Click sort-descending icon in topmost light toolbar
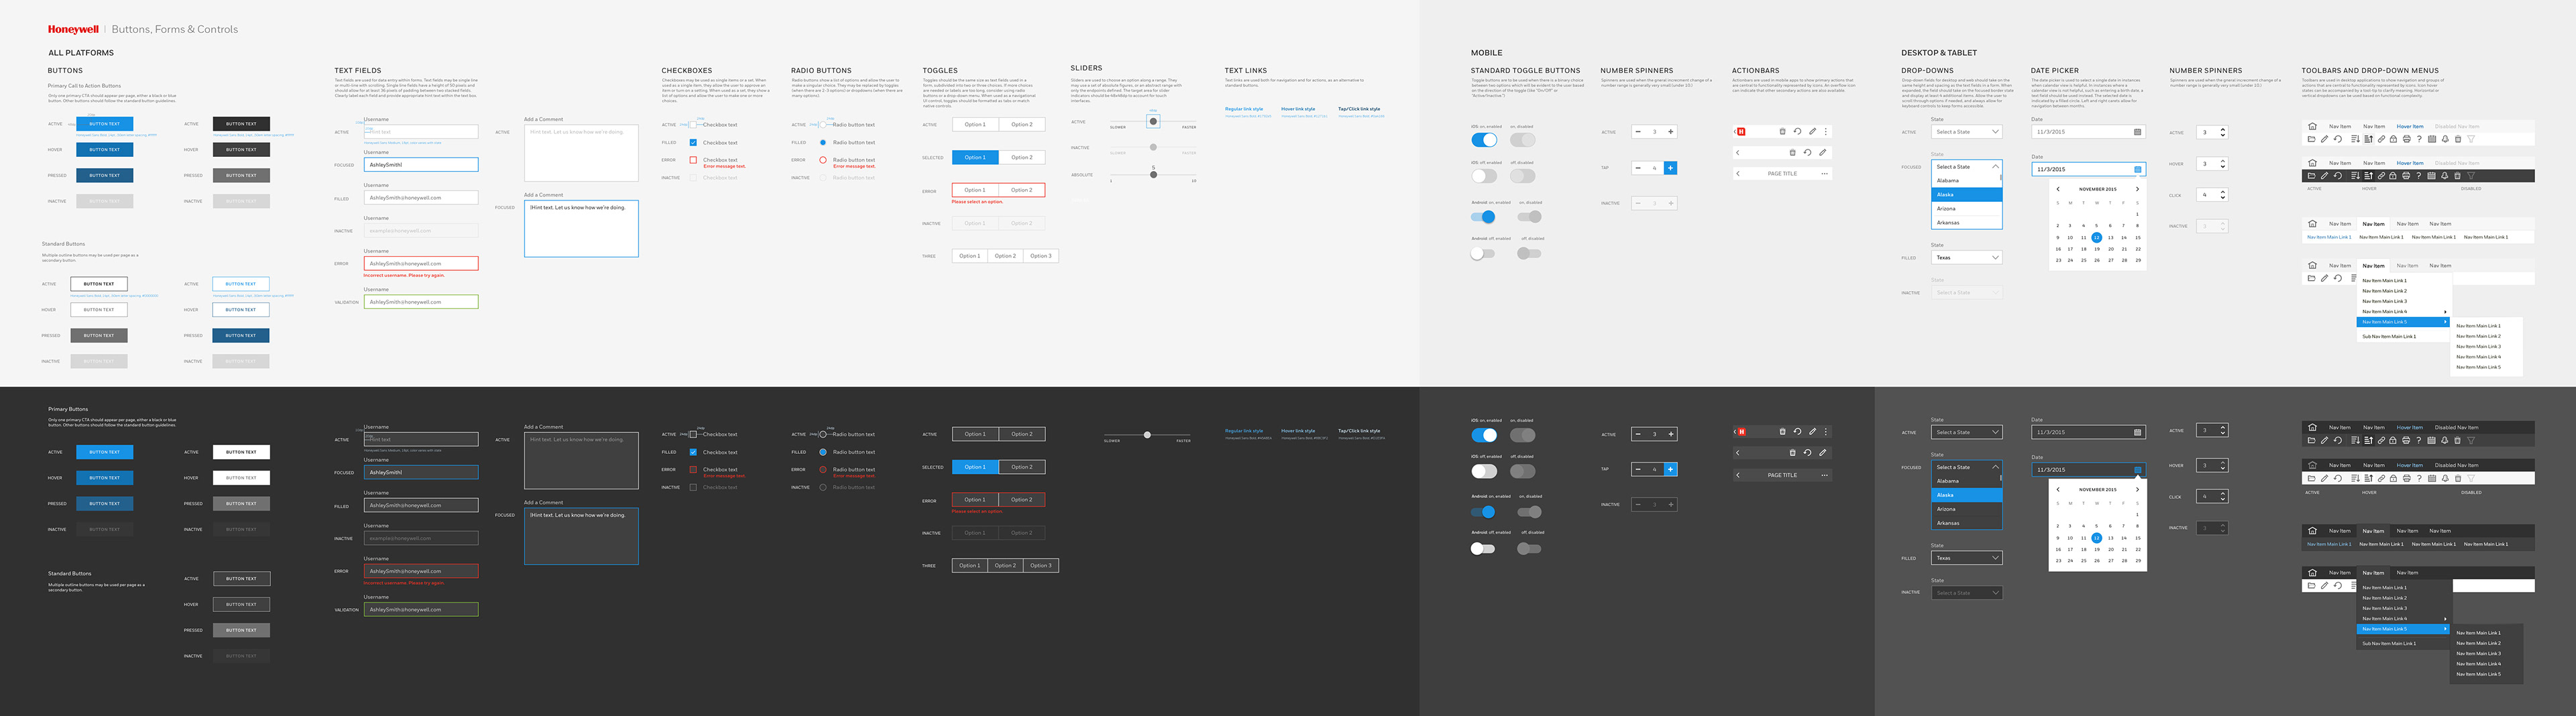2576x716 pixels. pos(2356,139)
